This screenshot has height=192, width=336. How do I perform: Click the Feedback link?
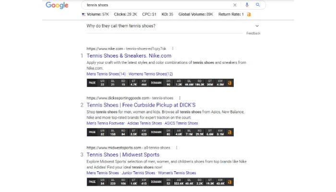pyautogui.click(x=253, y=34)
